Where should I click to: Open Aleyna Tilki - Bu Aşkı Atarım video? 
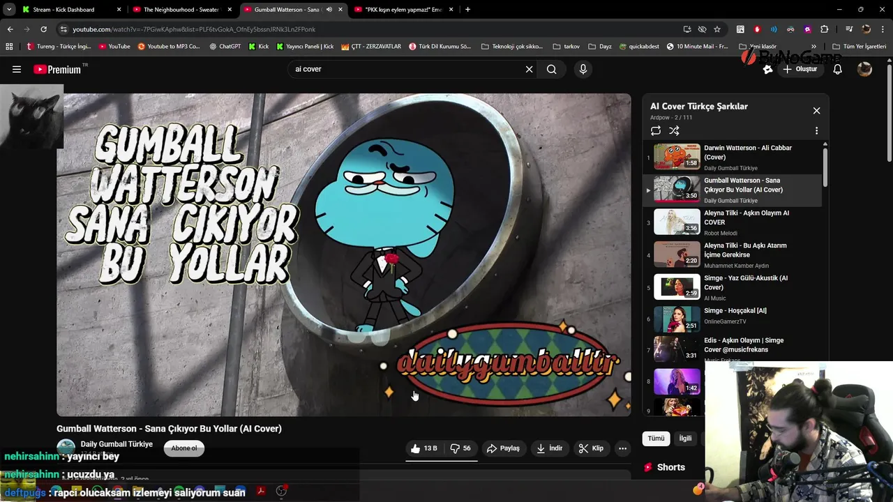click(x=733, y=255)
